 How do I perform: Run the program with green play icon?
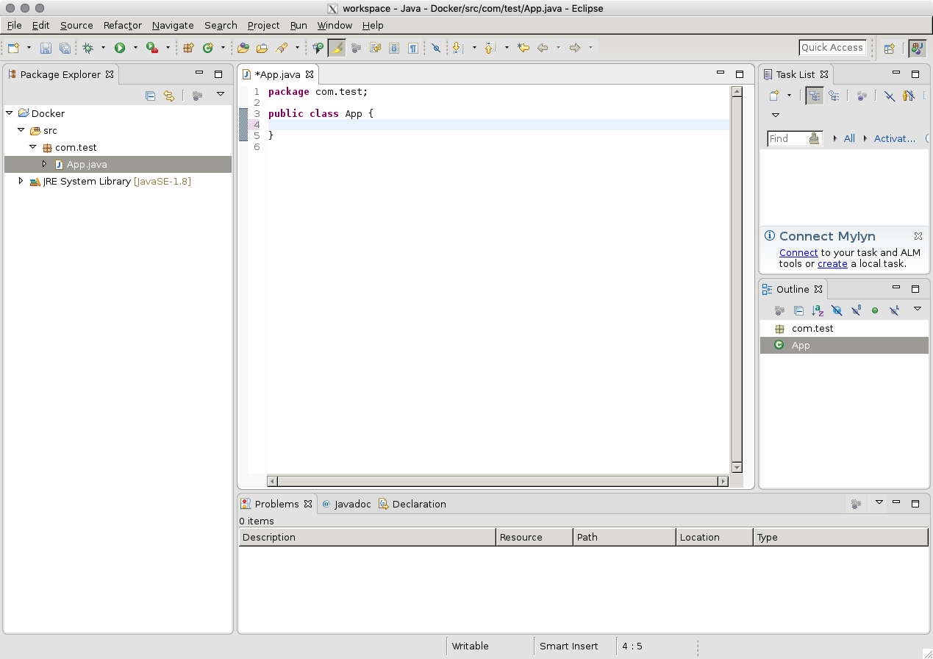point(119,48)
